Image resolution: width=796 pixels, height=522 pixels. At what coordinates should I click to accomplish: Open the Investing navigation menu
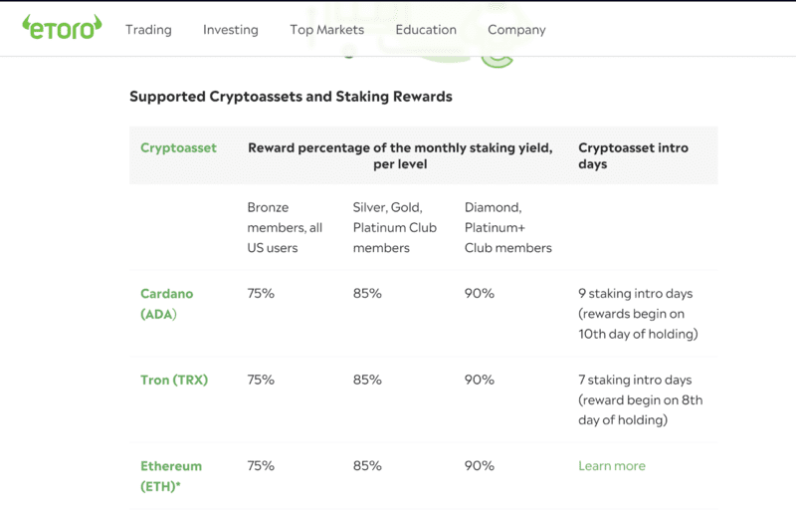pos(230,30)
